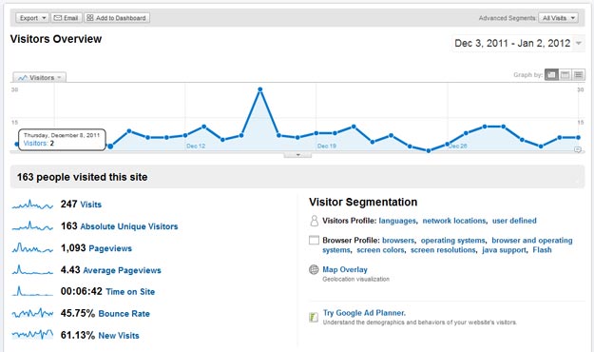Click the Average Pageviews sparkline
The height and width of the screenshot is (352, 594).
pyautogui.click(x=32, y=269)
